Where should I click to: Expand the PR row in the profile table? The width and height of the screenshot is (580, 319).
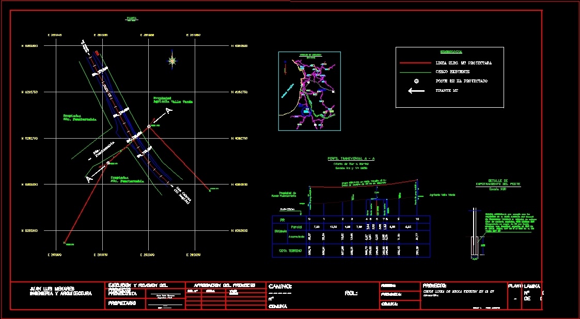click(282, 220)
